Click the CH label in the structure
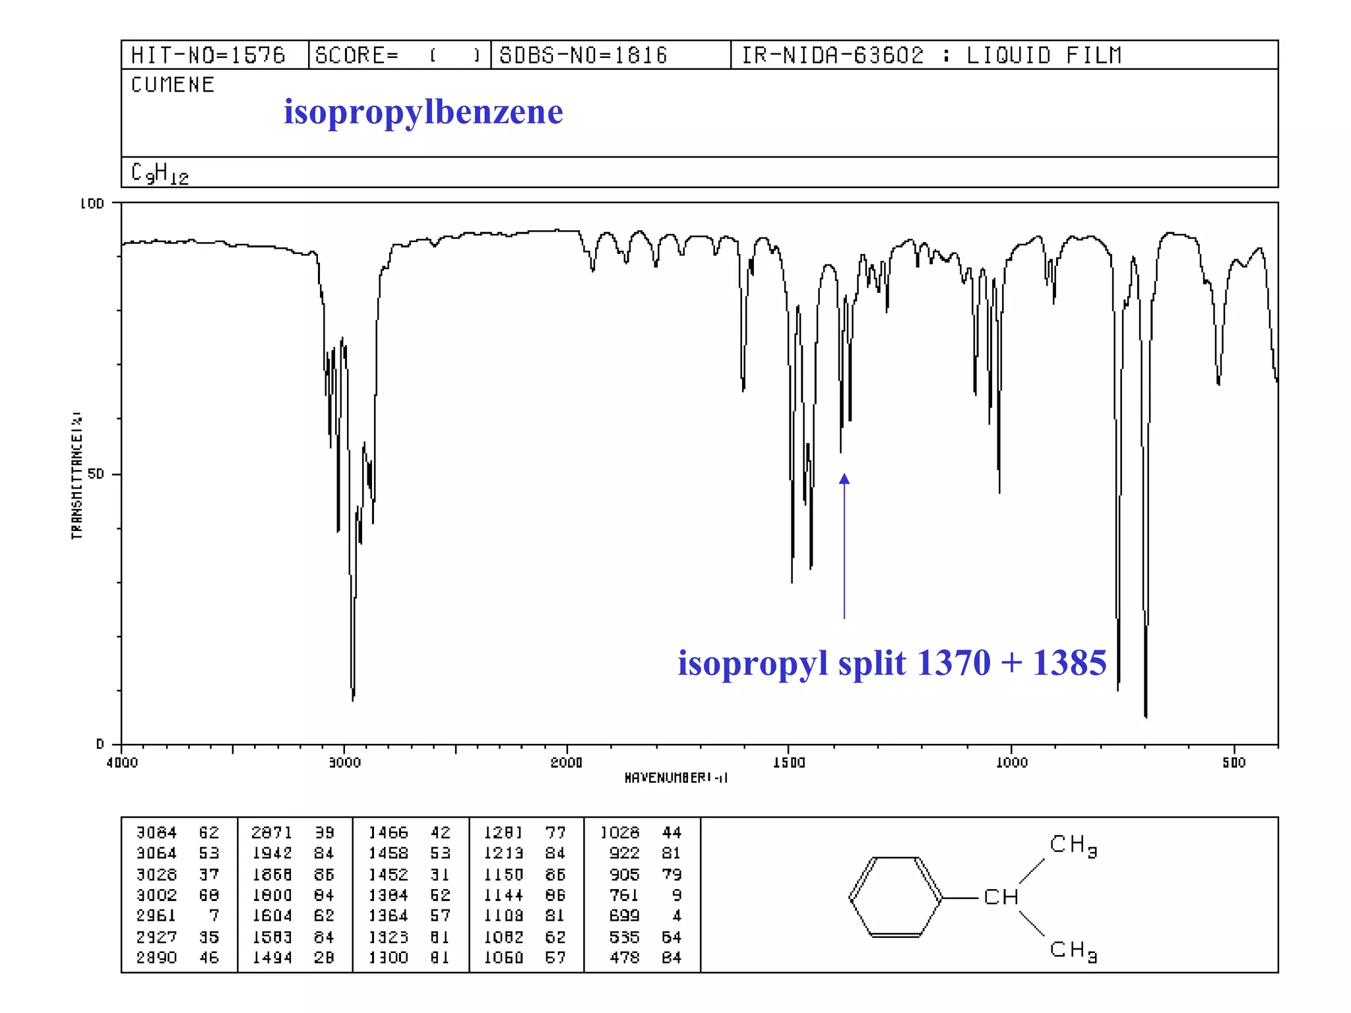The width and height of the screenshot is (1351, 1013). [x=1001, y=898]
